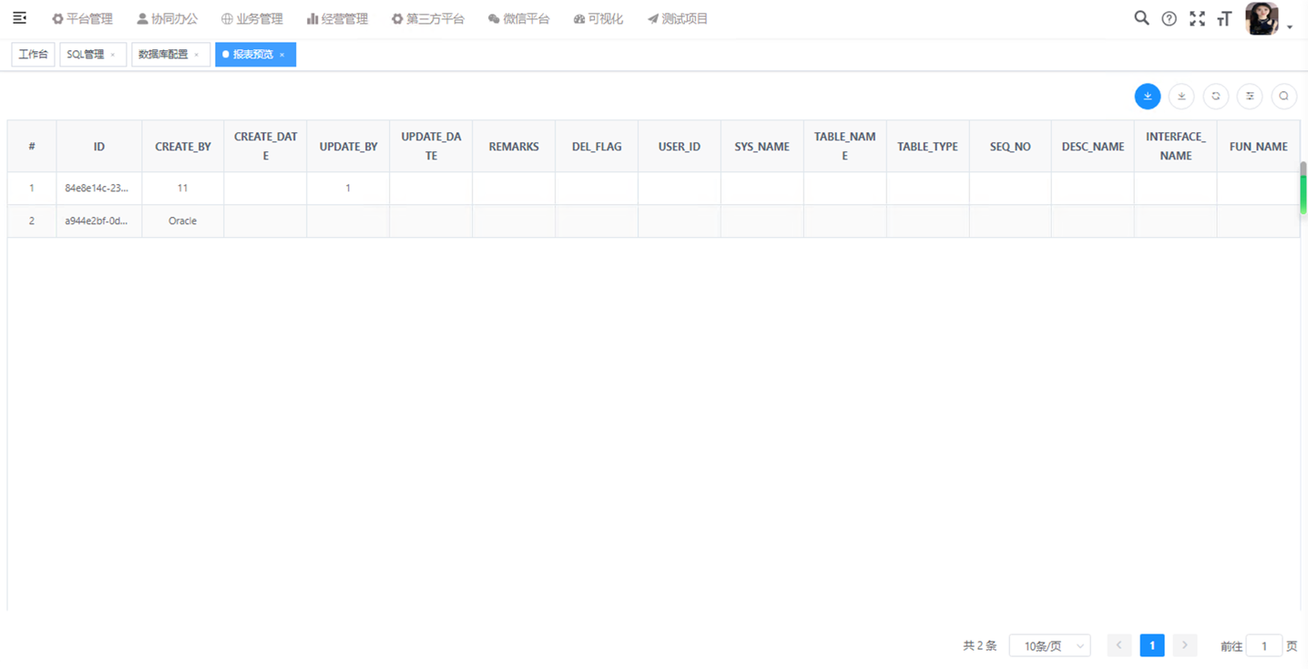Screen dimensions: 1308x669
Task: Click the blue download button
Action: pyautogui.click(x=1147, y=97)
